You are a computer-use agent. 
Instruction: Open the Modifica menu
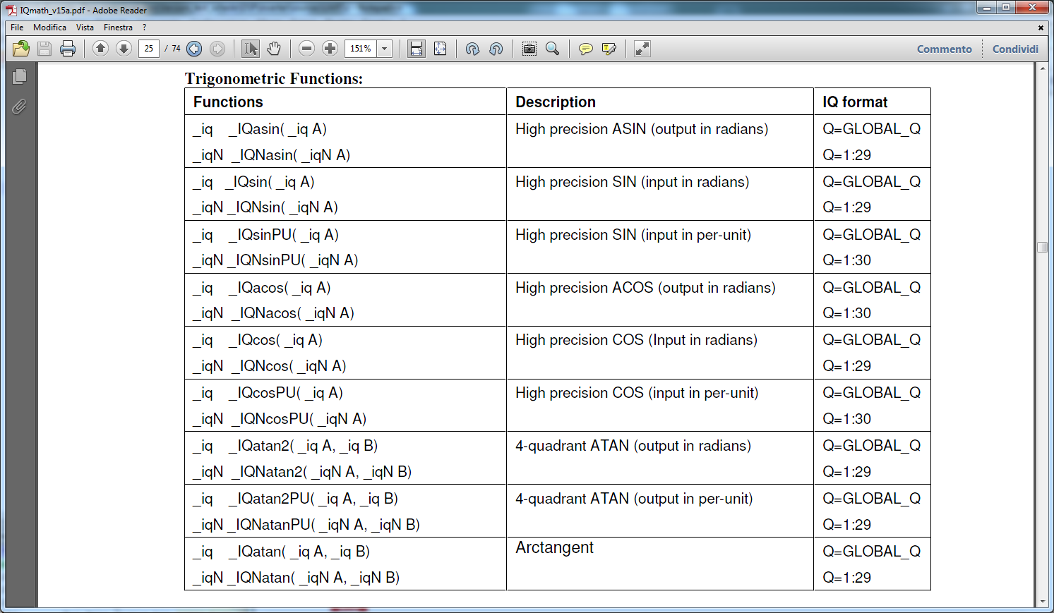tap(49, 28)
